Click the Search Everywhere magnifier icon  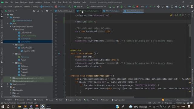188,7
